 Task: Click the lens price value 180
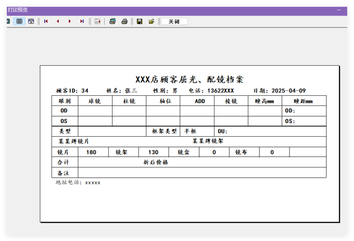pyautogui.click(x=91, y=152)
